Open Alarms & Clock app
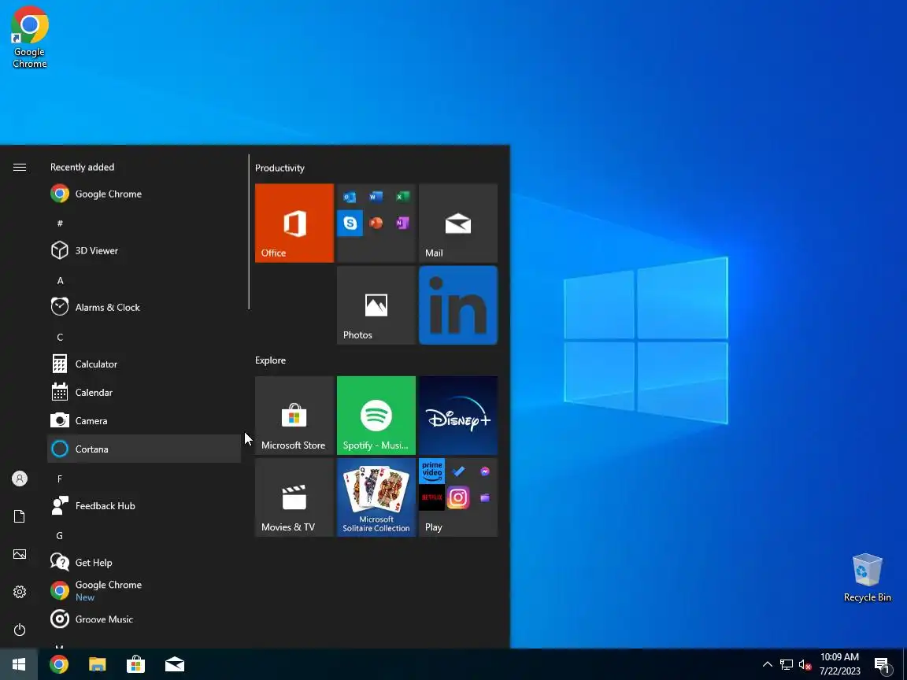The height and width of the screenshot is (680, 907). pos(143,307)
